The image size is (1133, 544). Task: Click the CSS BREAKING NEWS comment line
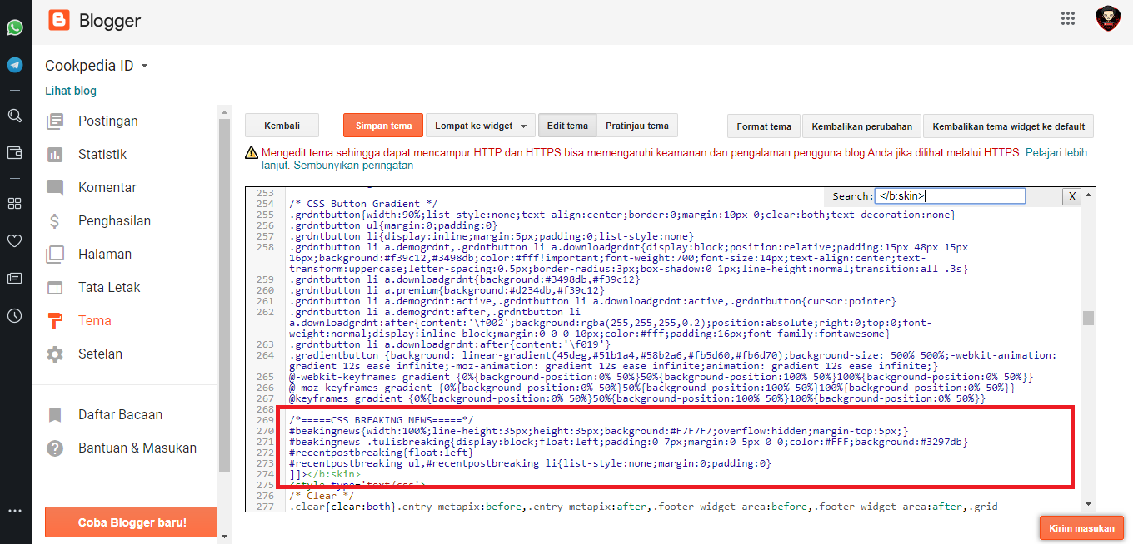[x=382, y=420]
